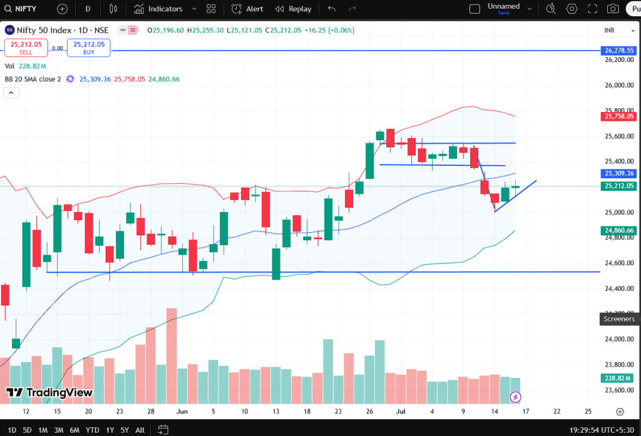The image size is (641, 436).
Task: Expand the favorite indicators chevron
Action: pos(194,9)
